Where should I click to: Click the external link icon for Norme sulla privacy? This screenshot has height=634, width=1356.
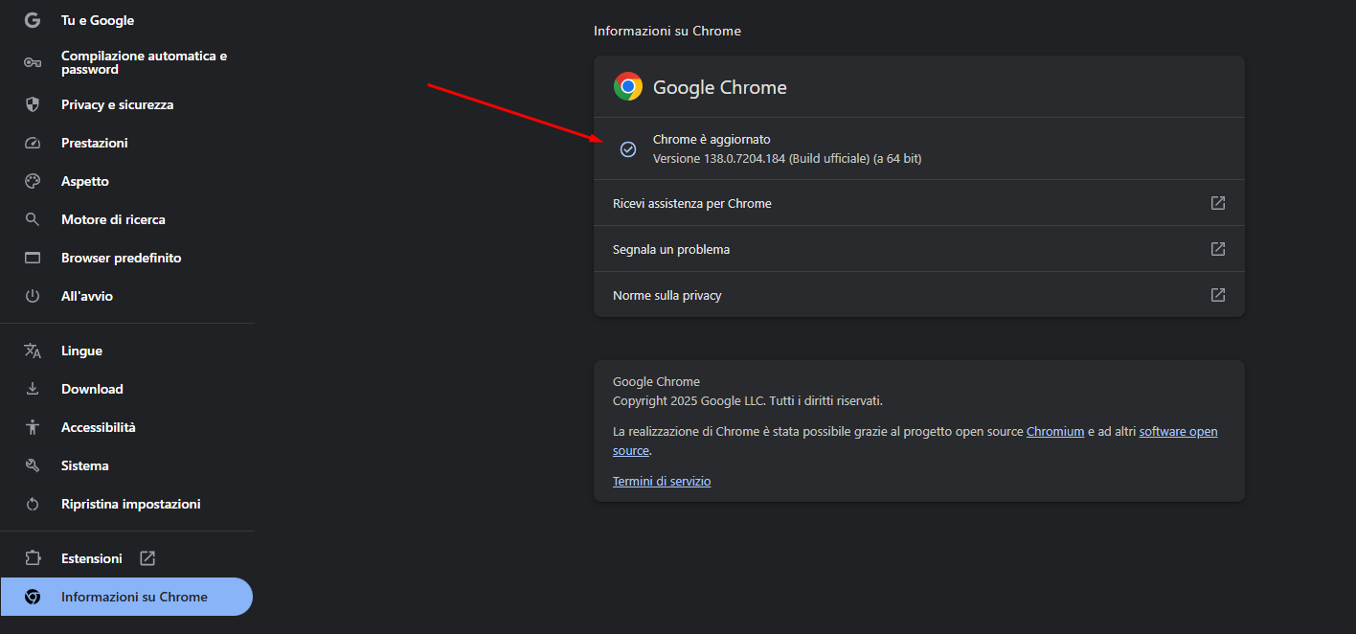1218,295
